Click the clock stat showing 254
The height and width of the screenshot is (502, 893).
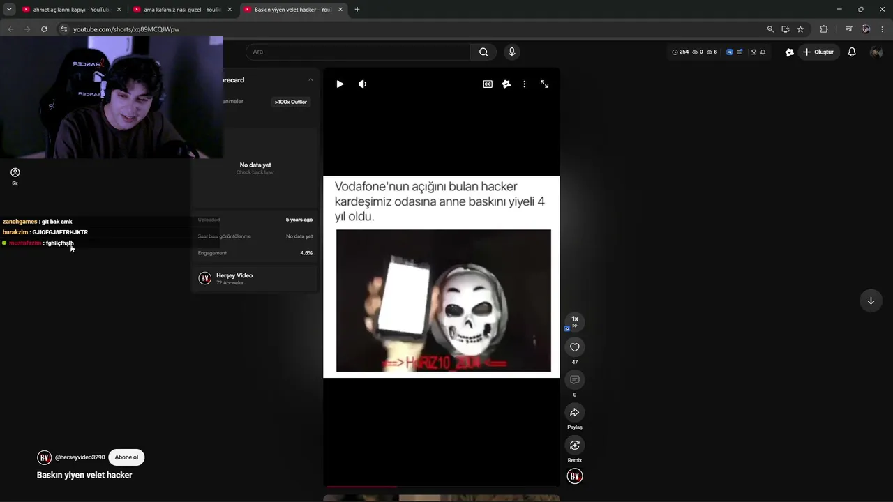coord(680,52)
